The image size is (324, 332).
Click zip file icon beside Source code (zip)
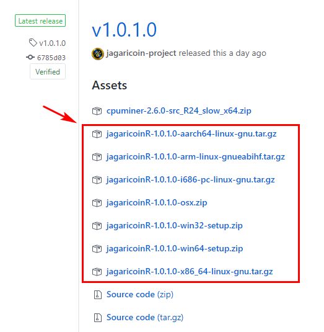click(x=97, y=295)
